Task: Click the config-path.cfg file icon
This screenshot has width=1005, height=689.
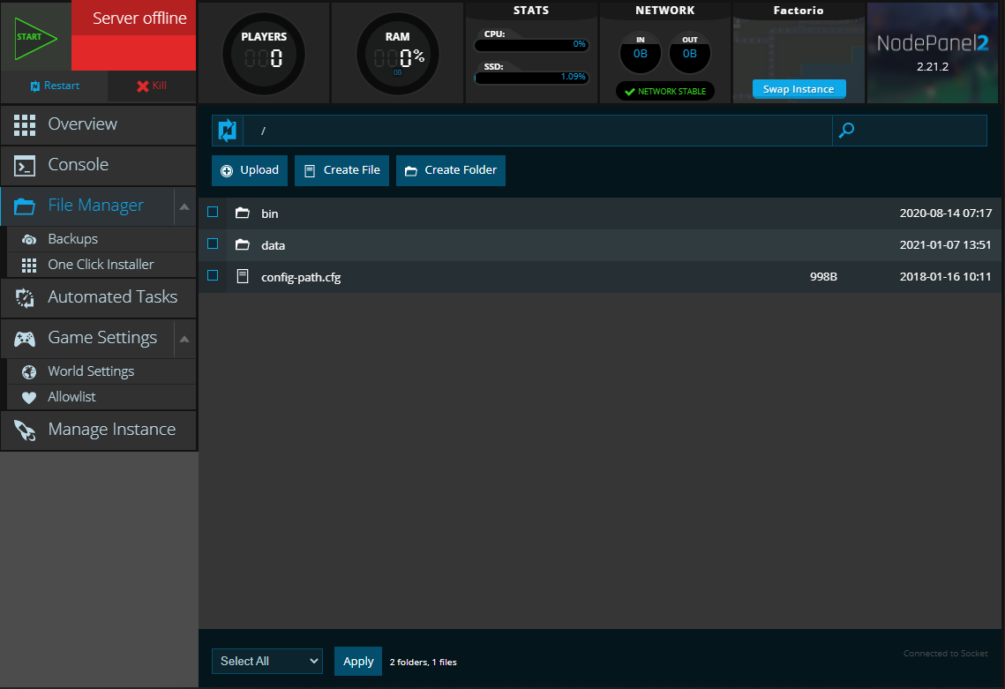Action: [243, 277]
